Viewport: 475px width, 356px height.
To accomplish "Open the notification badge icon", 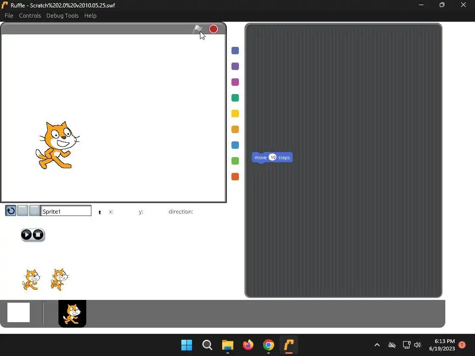I will point(462,345).
